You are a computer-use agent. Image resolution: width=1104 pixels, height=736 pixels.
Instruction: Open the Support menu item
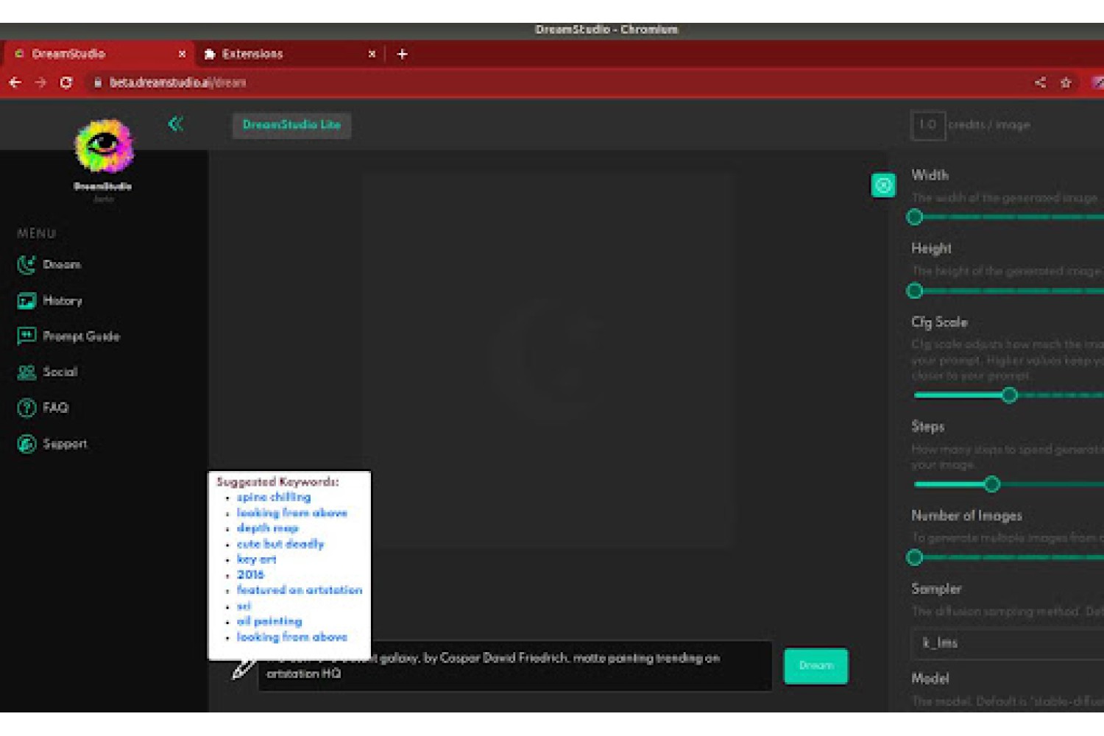tap(52, 444)
